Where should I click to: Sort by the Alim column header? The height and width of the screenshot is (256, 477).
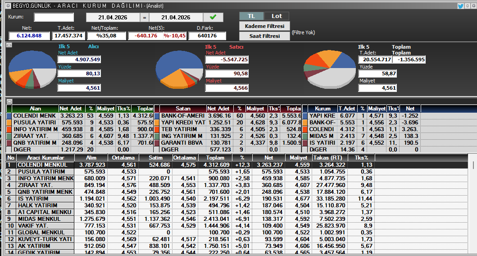tap(91, 158)
